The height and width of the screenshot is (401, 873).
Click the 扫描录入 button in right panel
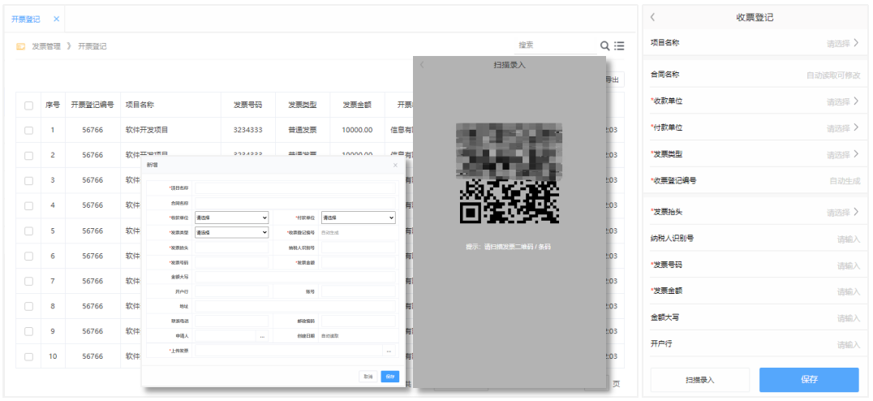[700, 380]
